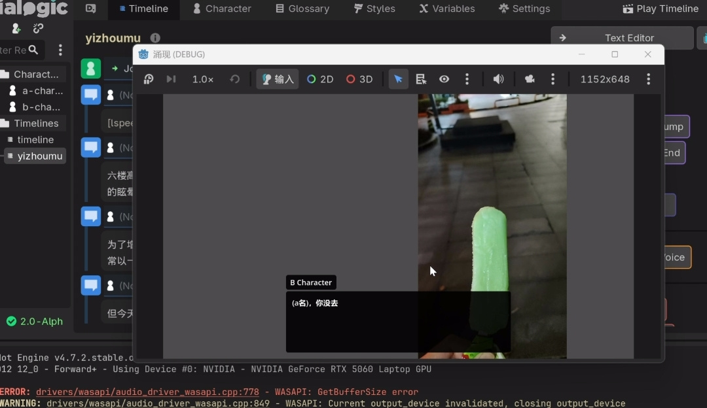The width and height of the screenshot is (707, 408).
Task: Click the list selection tool icon
Action: 421,79
